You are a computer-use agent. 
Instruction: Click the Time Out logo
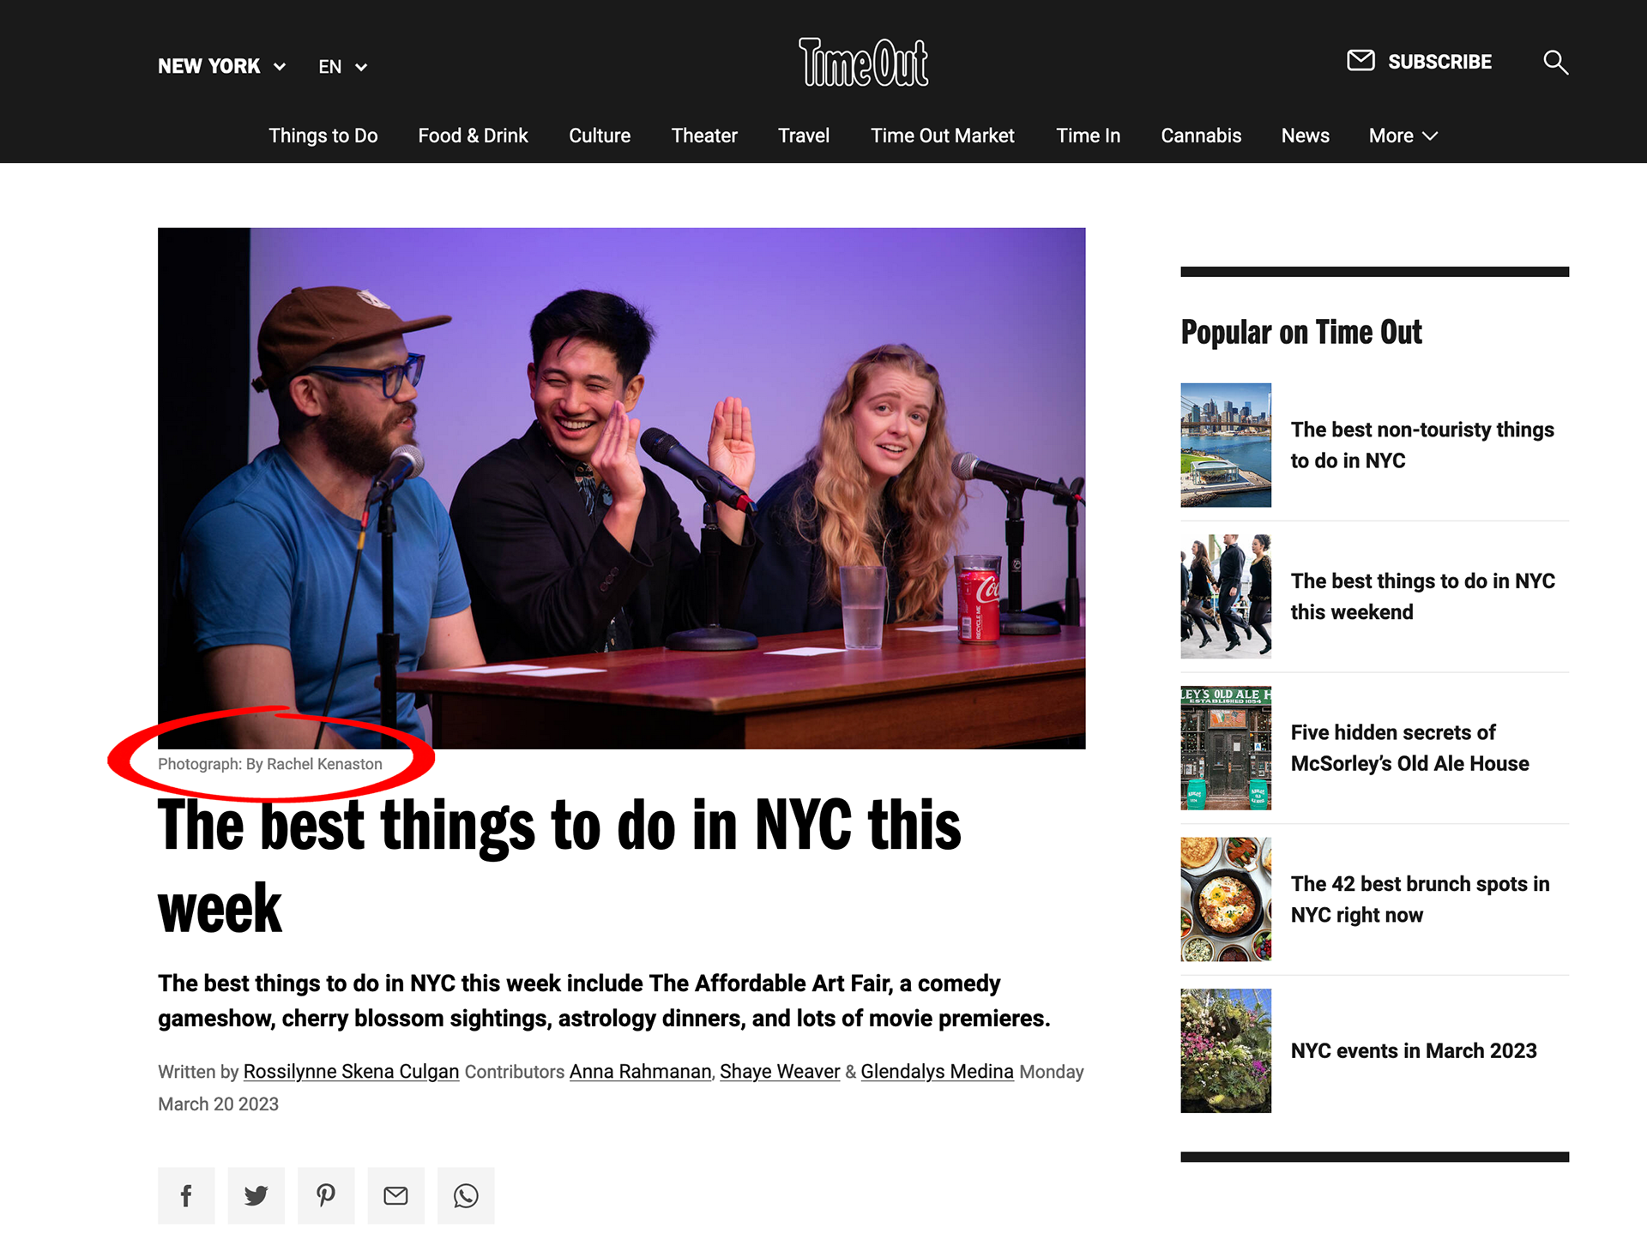tap(863, 63)
